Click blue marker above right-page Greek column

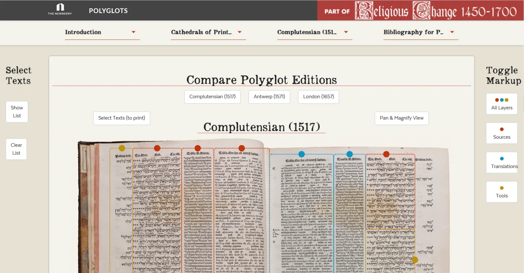[302, 154]
